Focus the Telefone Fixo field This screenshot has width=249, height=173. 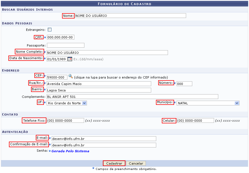pos(65,120)
